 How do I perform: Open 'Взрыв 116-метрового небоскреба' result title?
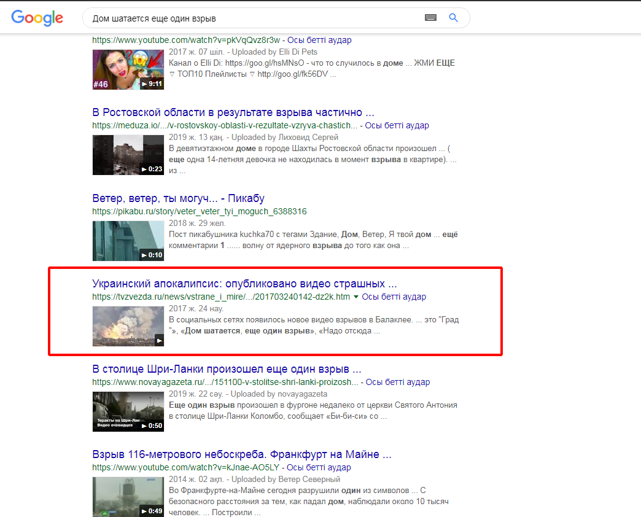pos(242,454)
